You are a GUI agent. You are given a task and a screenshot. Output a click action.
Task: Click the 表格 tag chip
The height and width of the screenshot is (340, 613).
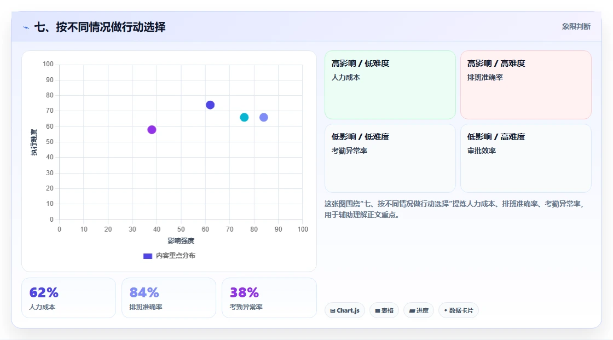[x=384, y=310]
